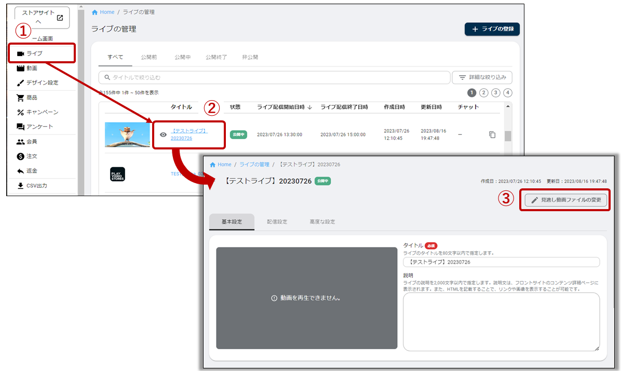The image size is (621, 371).
Task: Sort by ライブ配信開始日時 column arrow
Action: (310, 107)
